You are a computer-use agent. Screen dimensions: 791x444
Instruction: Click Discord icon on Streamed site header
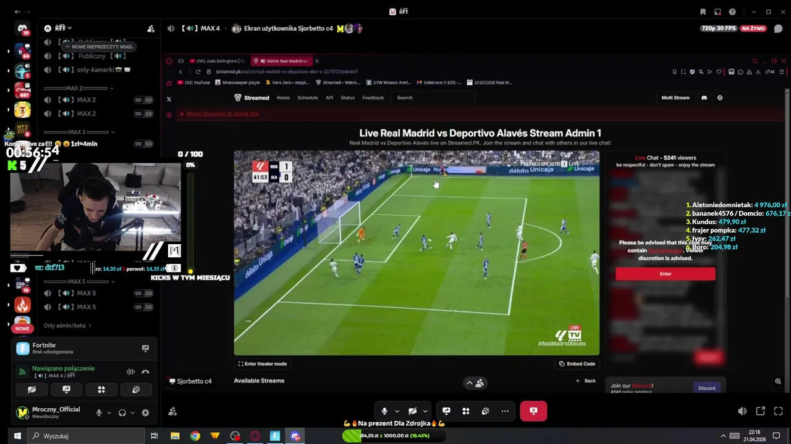pos(704,97)
